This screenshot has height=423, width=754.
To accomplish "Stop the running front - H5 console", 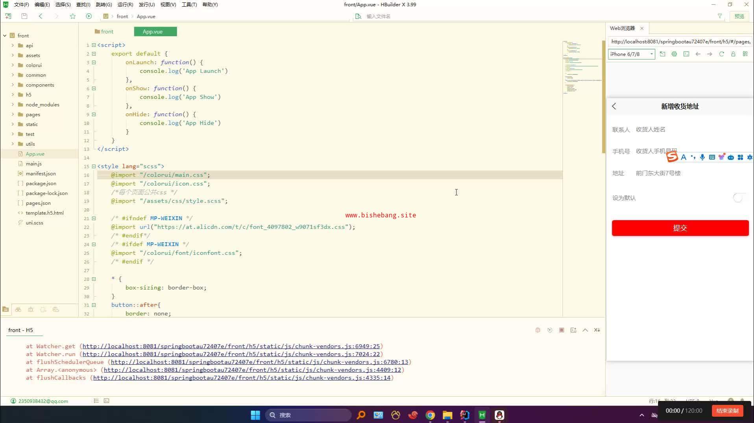I will [x=562, y=330].
